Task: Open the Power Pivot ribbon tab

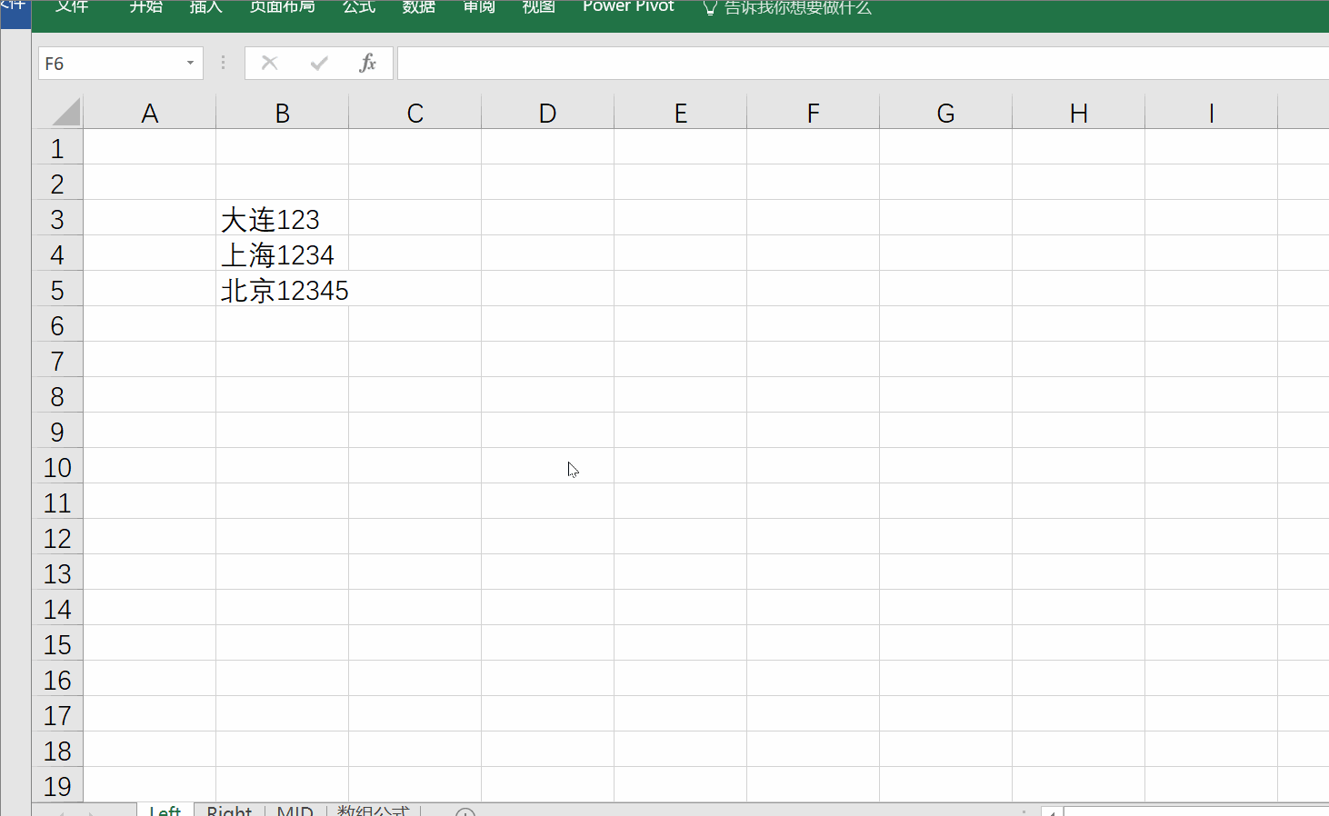Action: coord(628,7)
